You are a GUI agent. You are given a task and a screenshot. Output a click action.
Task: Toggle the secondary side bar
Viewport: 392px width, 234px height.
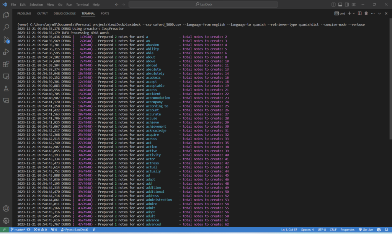(346, 5)
